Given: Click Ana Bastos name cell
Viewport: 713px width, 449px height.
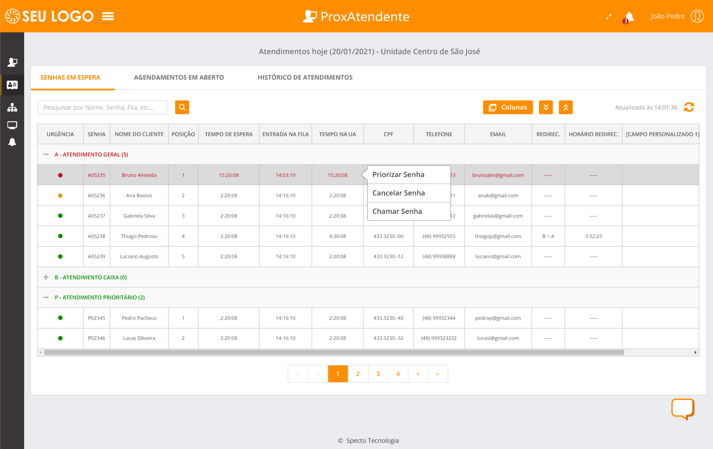Looking at the screenshot, I should 139,195.
